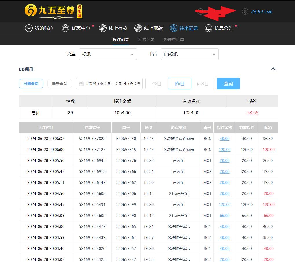Open the 平台 BB视讯 dropdown
This screenshot has height=262, width=295.
pos(189,54)
